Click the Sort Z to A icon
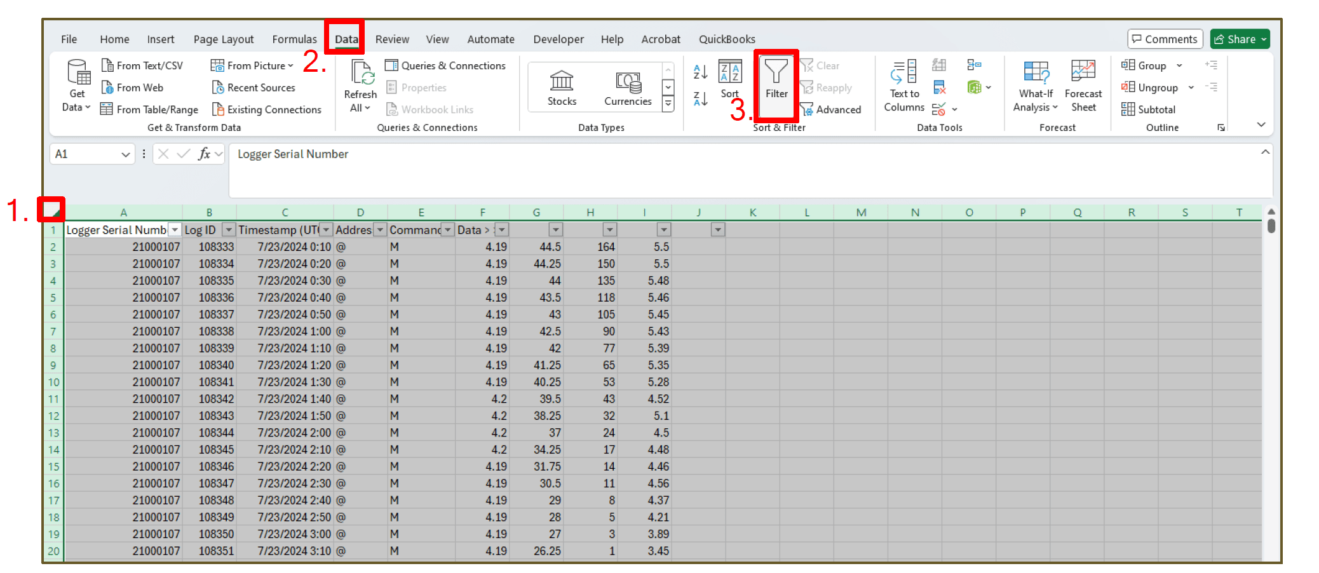Screen dimensions: 1319x573 point(700,99)
